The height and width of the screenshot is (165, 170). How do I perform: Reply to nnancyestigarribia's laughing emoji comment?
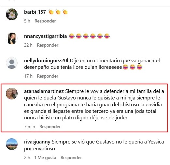pyautogui.click(x=48, y=45)
